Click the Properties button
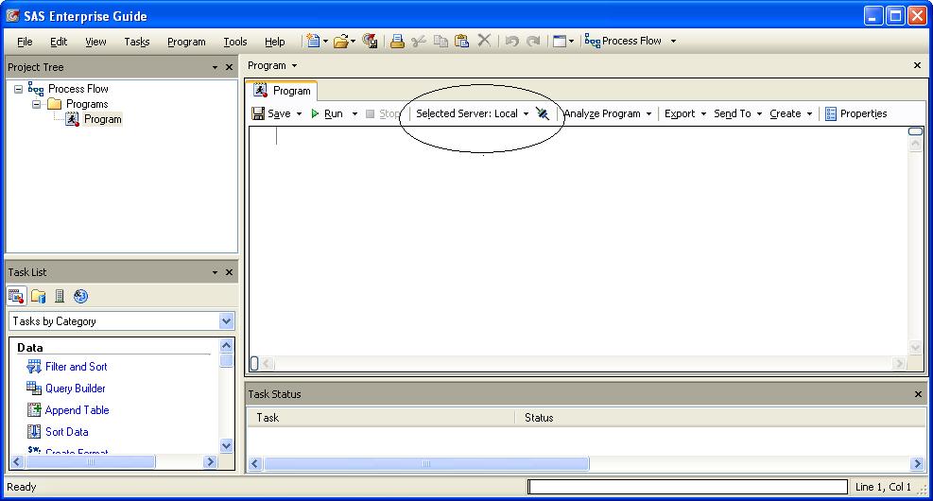The width and height of the screenshot is (933, 501). [856, 113]
